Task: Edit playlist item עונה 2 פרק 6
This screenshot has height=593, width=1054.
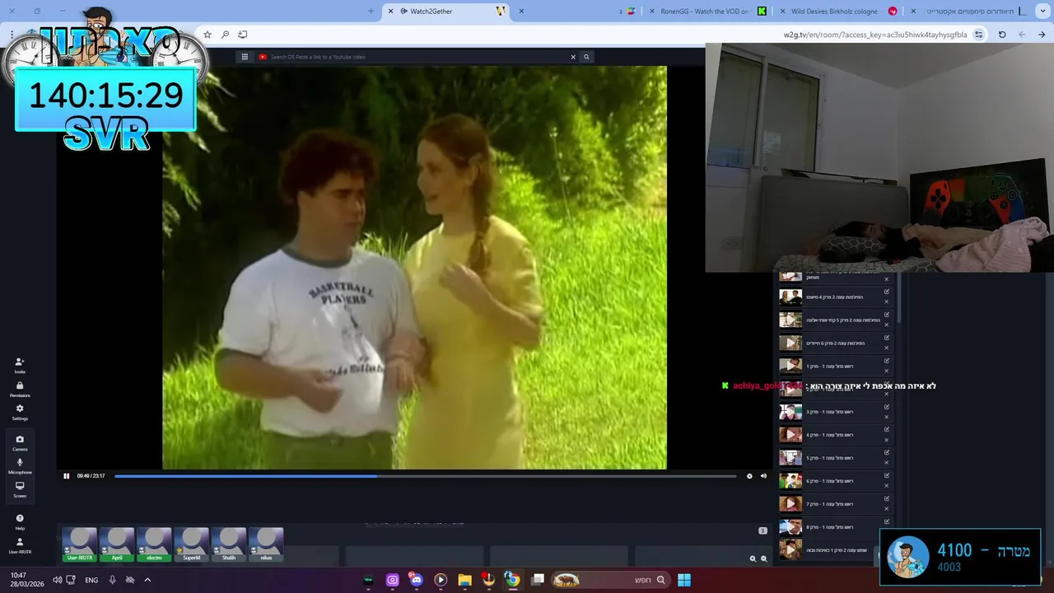Action: tap(887, 338)
